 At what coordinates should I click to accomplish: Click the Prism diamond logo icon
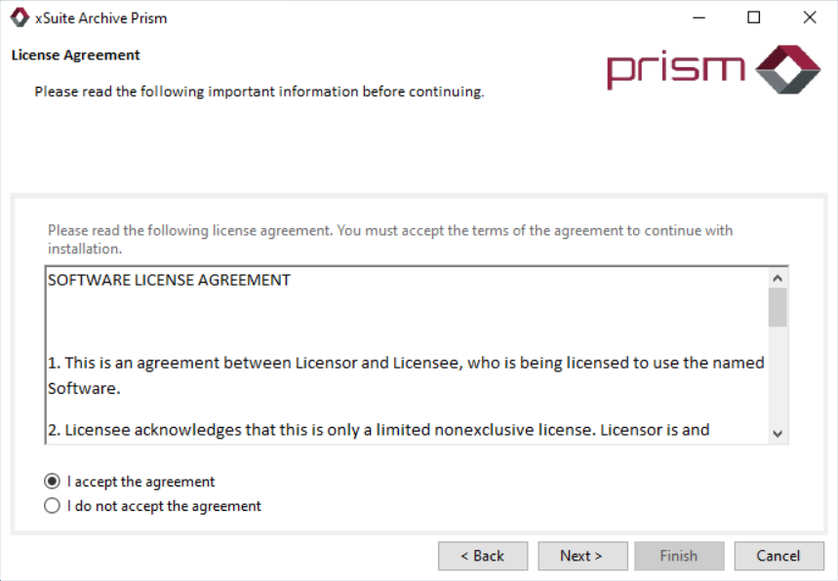pyautogui.click(x=788, y=68)
